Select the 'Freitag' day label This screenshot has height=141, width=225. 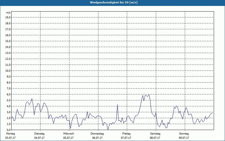(126, 134)
